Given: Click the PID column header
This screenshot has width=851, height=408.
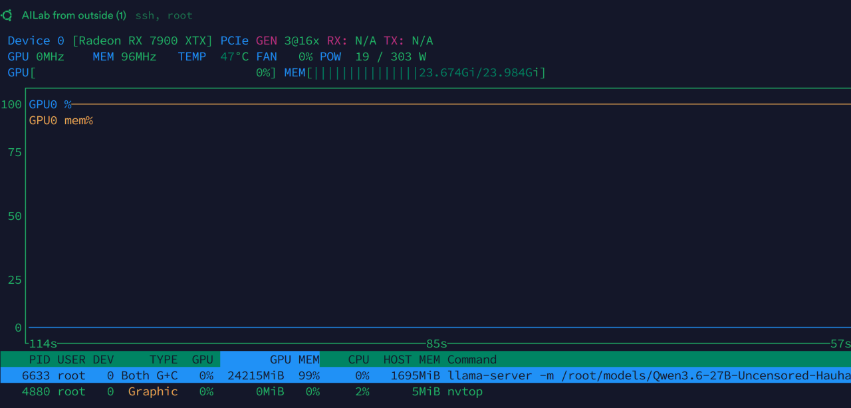Looking at the screenshot, I should [x=40, y=359].
